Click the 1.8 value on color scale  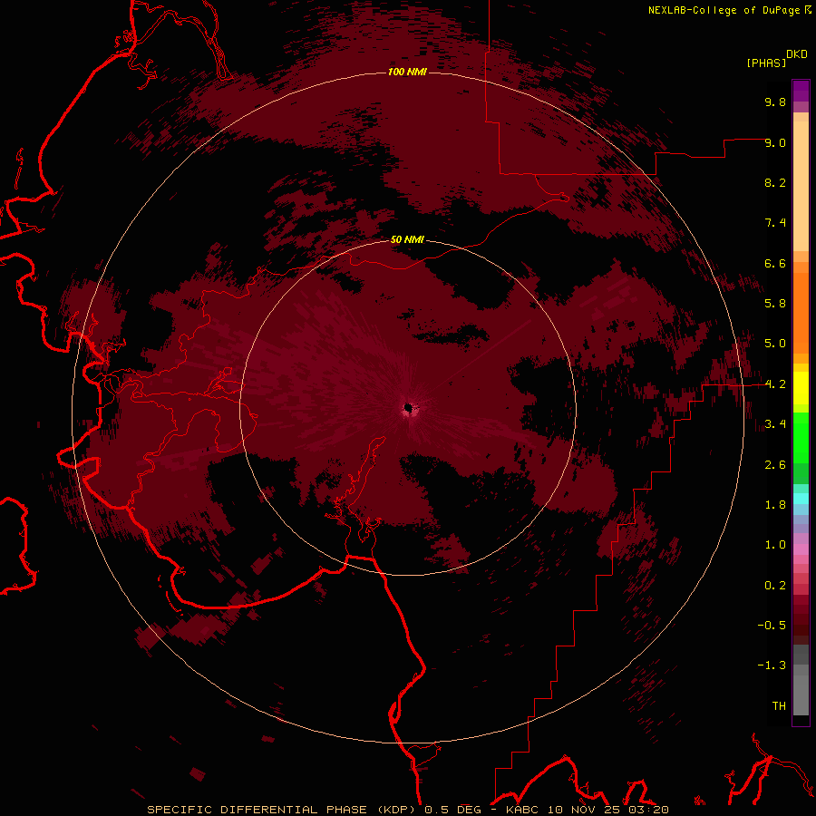point(775,505)
